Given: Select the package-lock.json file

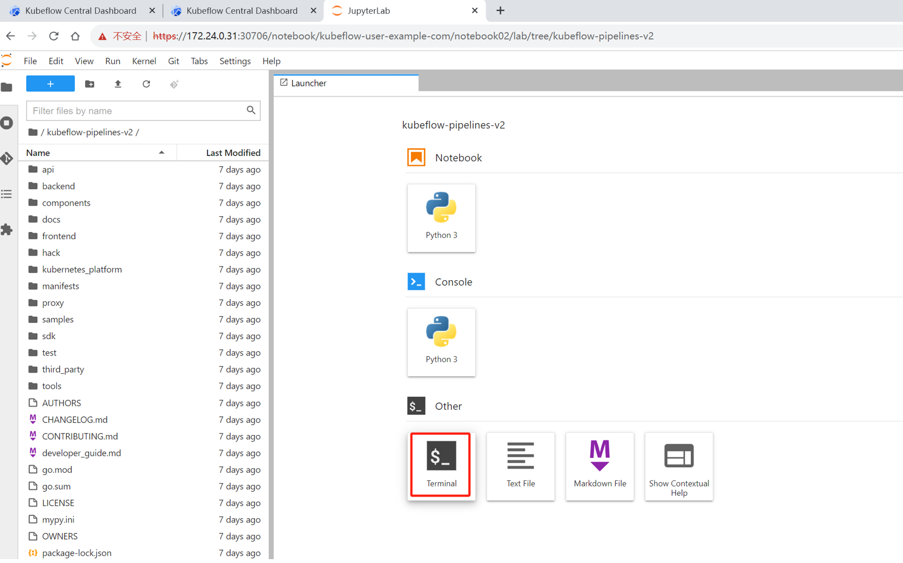Looking at the screenshot, I should click(x=143, y=553).
